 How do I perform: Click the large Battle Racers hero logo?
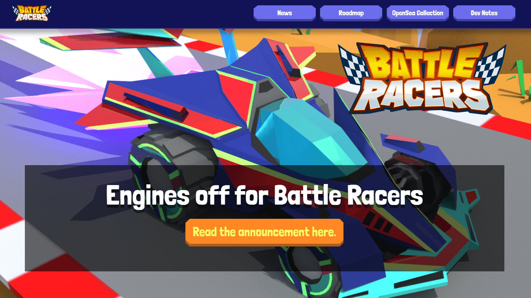pos(422,77)
